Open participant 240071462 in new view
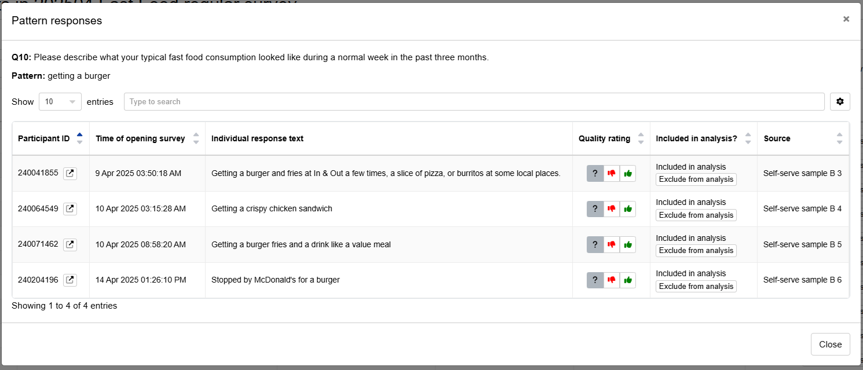The width and height of the screenshot is (863, 370). click(x=70, y=244)
